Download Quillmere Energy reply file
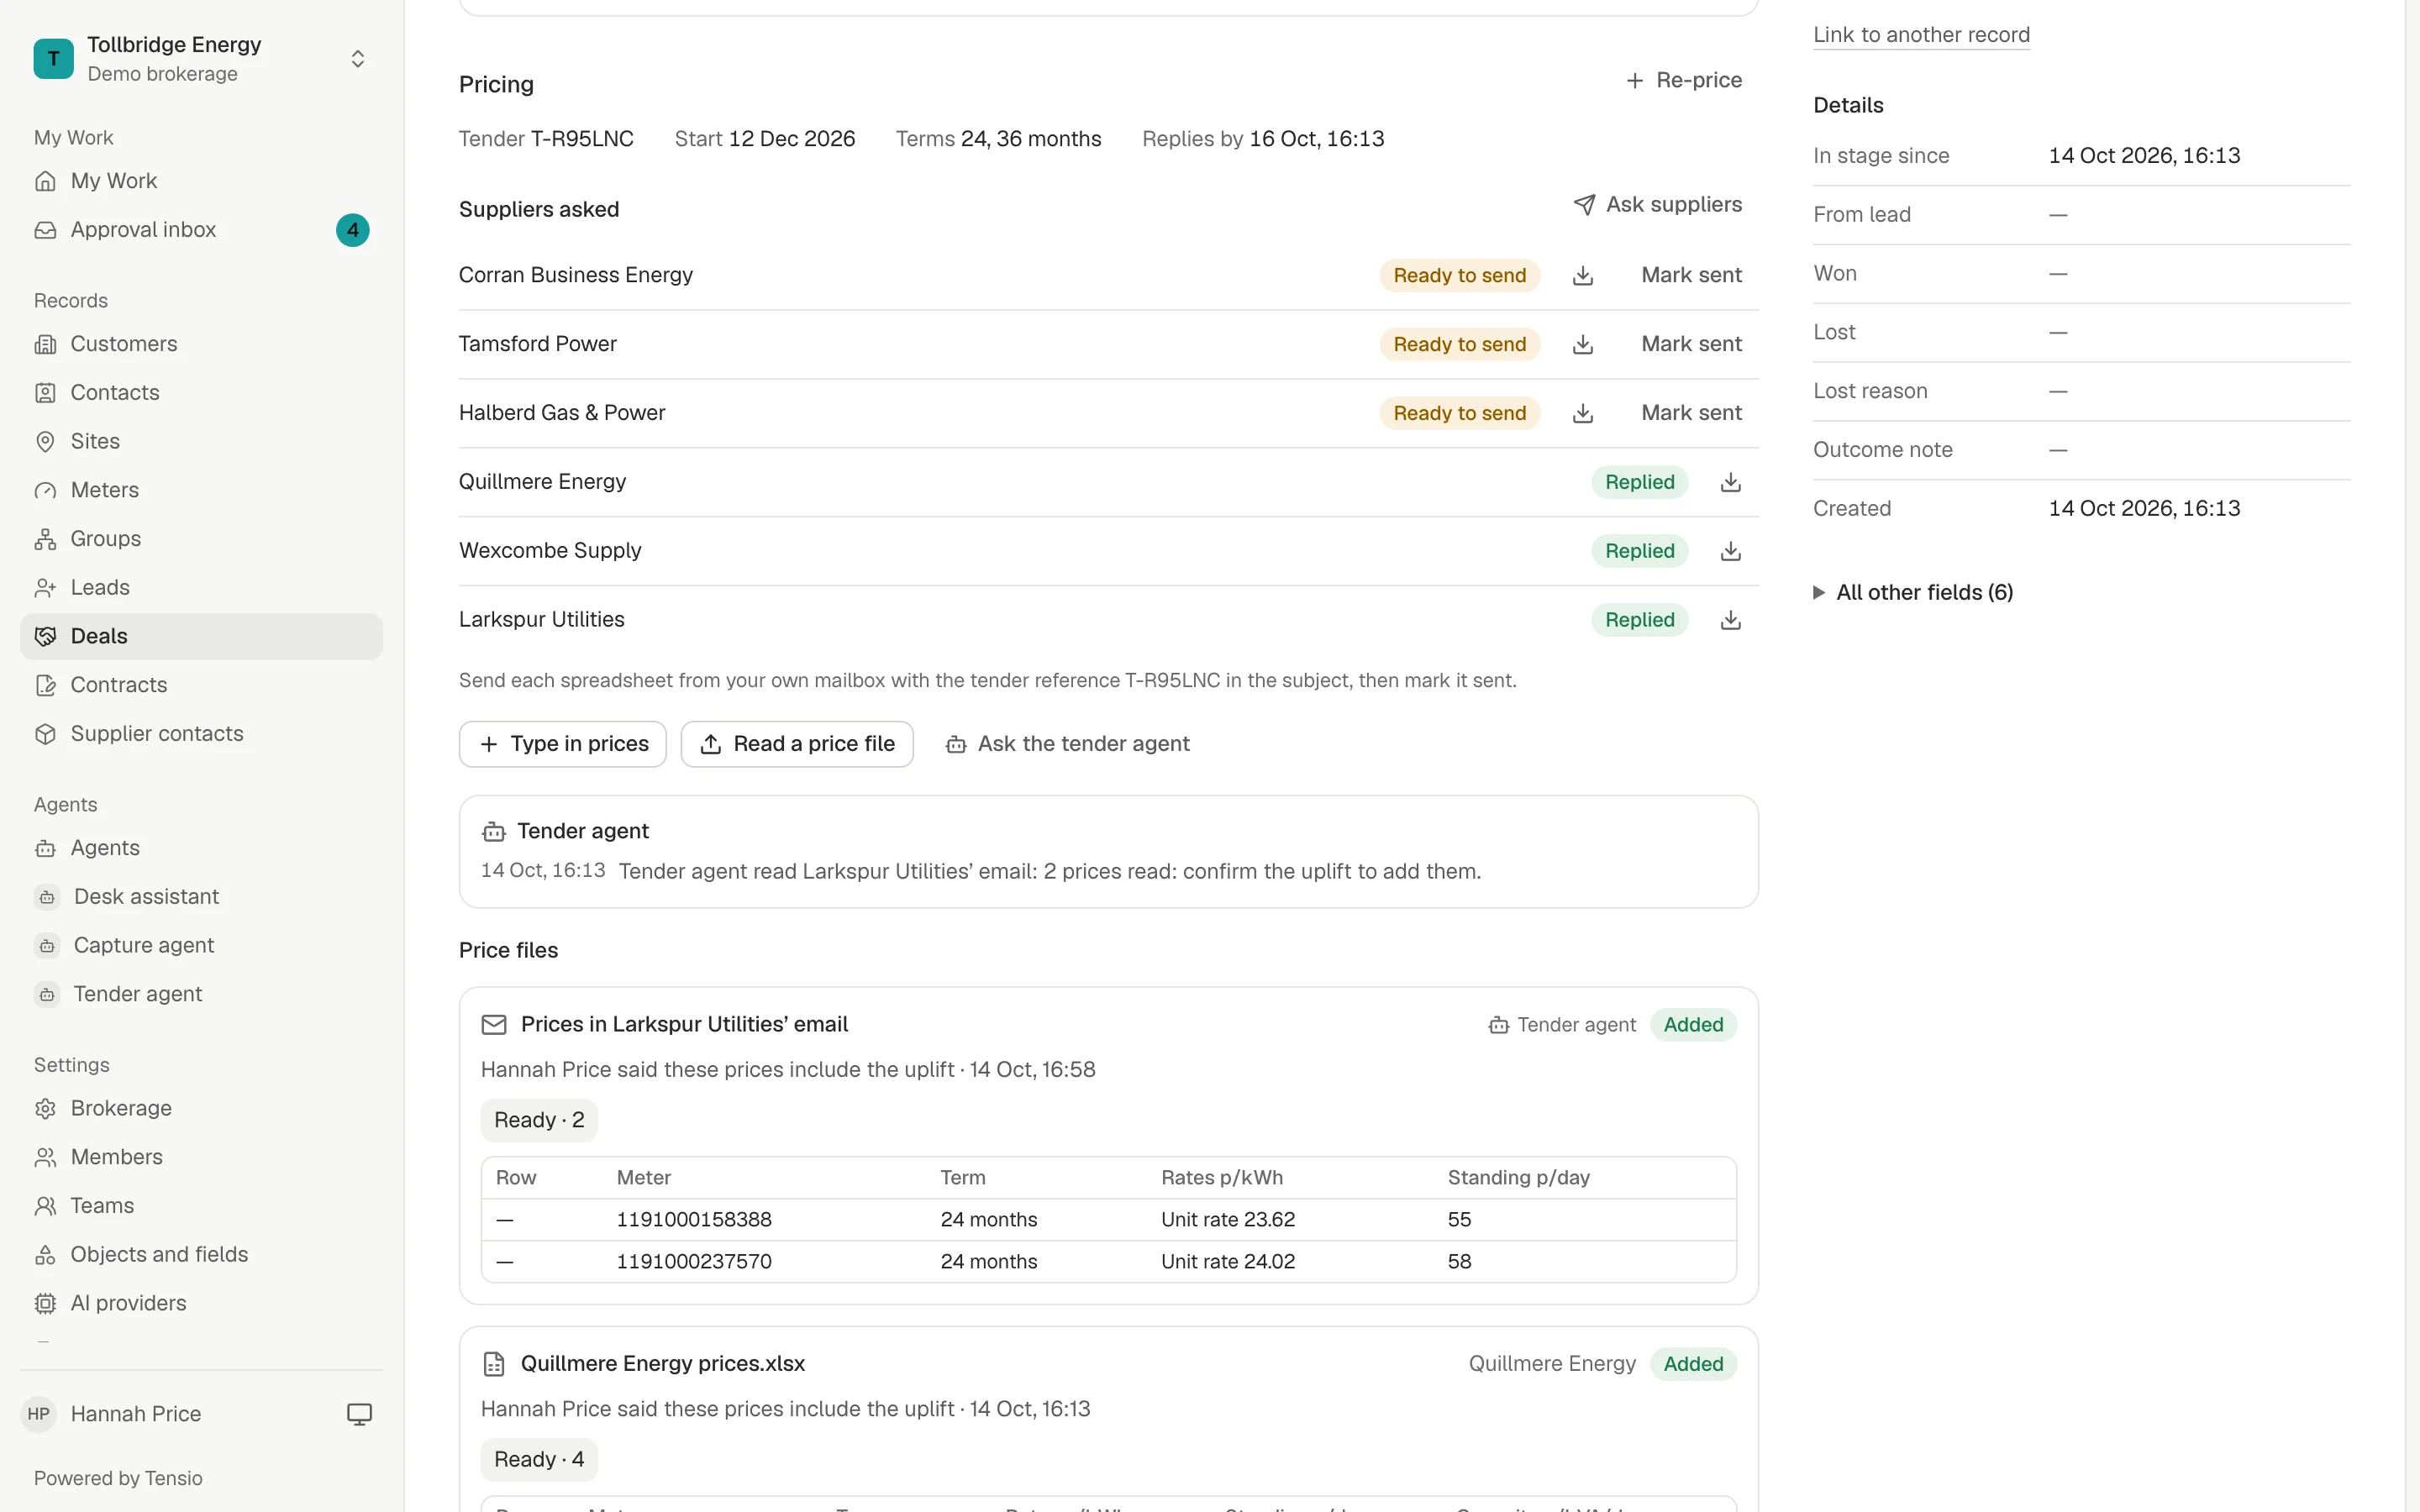 click(1730, 482)
